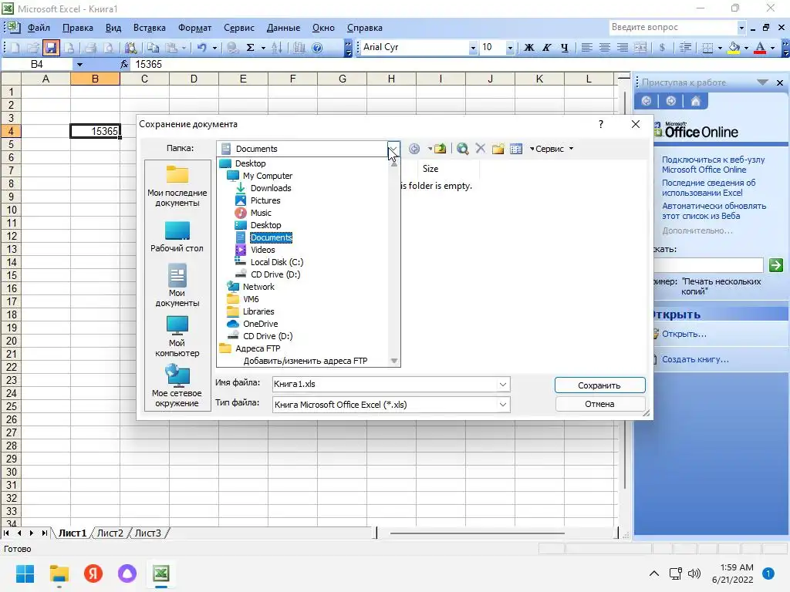Click the Paste icon in toolbar
Image resolution: width=790 pixels, height=592 pixels.
[x=171, y=47]
